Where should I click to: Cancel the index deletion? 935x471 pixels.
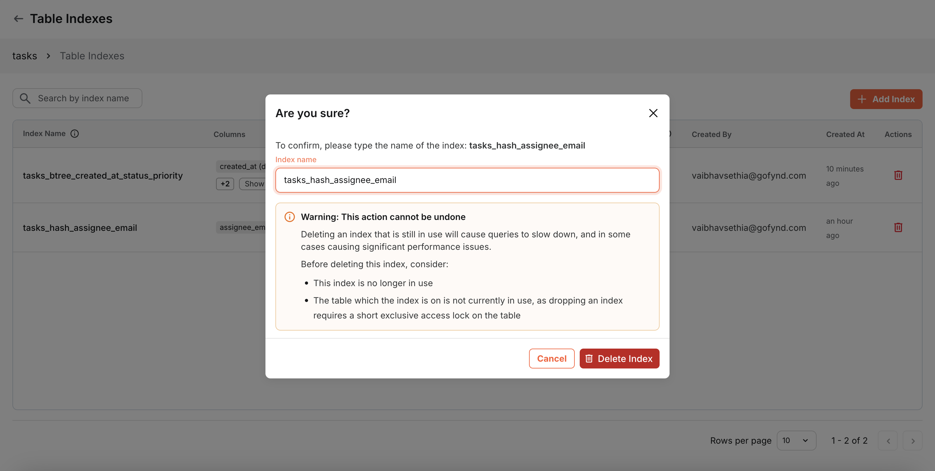[x=551, y=359]
